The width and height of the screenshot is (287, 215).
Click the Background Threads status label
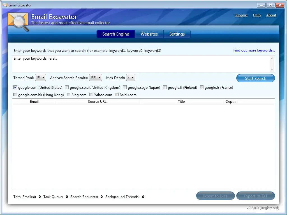[x=122, y=197]
